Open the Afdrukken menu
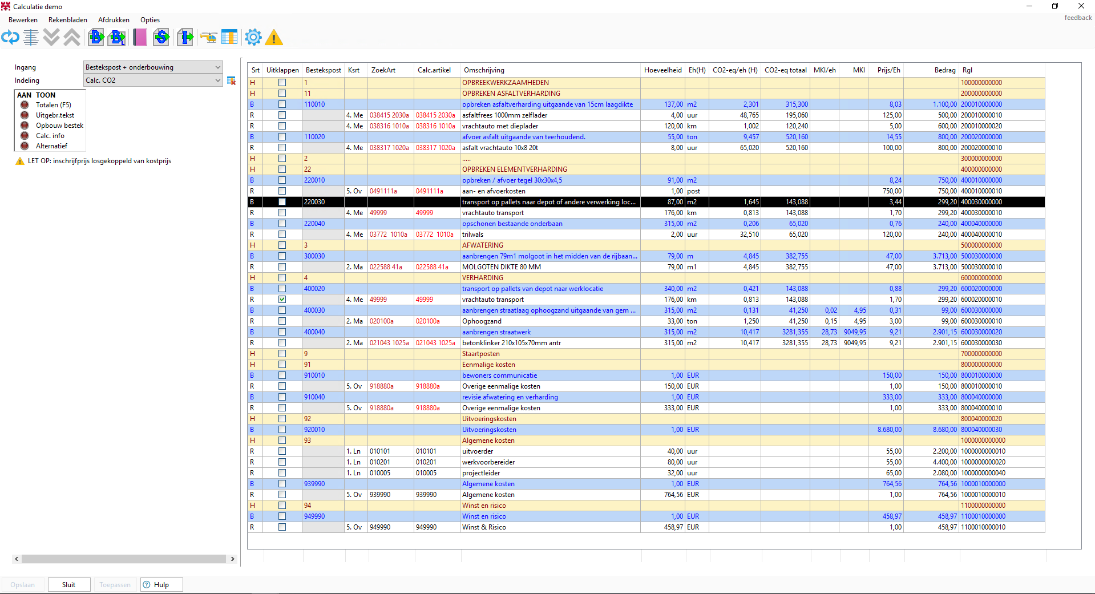The width and height of the screenshot is (1095, 594). tap(114, 20)
